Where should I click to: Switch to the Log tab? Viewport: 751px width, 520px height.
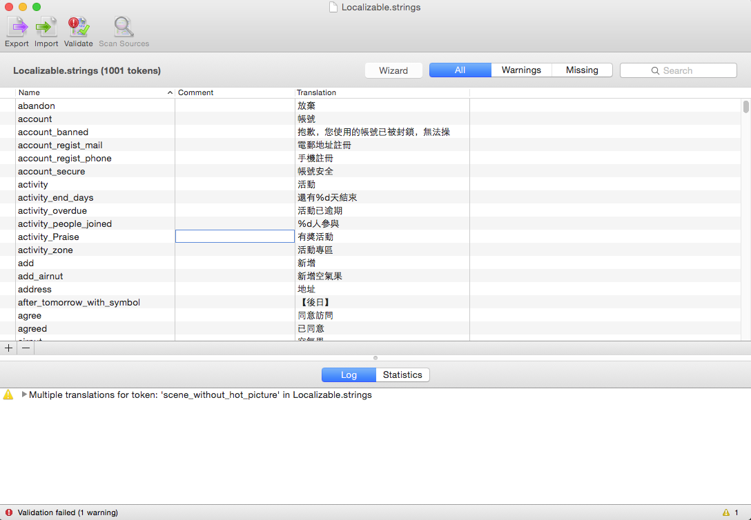pyautogui.click(x=349, y=375)
